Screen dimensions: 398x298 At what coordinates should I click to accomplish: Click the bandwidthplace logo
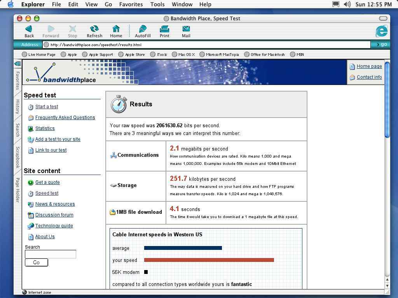point(61,73)
